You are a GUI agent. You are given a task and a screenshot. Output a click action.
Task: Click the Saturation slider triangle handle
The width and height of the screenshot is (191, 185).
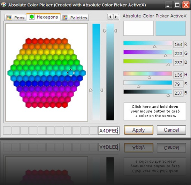pos(138,86)
